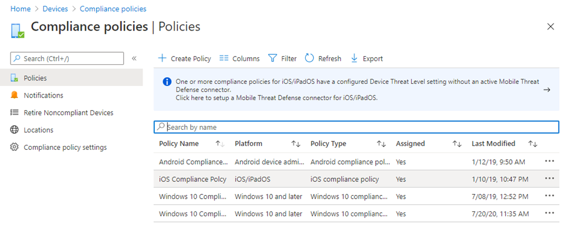568x233 pixels.
Task: Open more options for Android Compliance row
Action: point(550,162)
